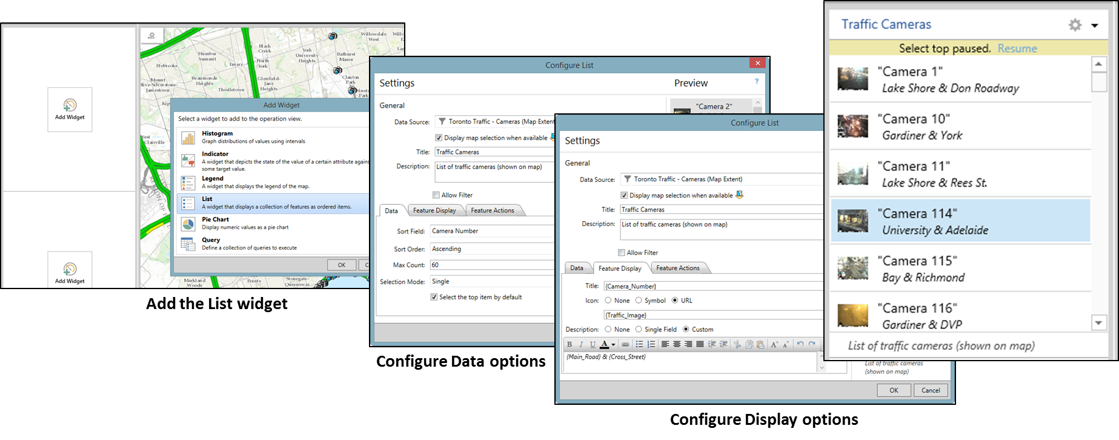Insert a numbered list in the editor

651,344
